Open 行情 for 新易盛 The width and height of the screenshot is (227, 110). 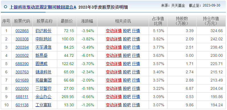[136, 55]
